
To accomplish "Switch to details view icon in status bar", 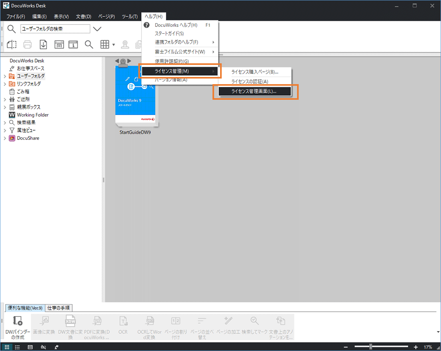I will coord(30,347).
